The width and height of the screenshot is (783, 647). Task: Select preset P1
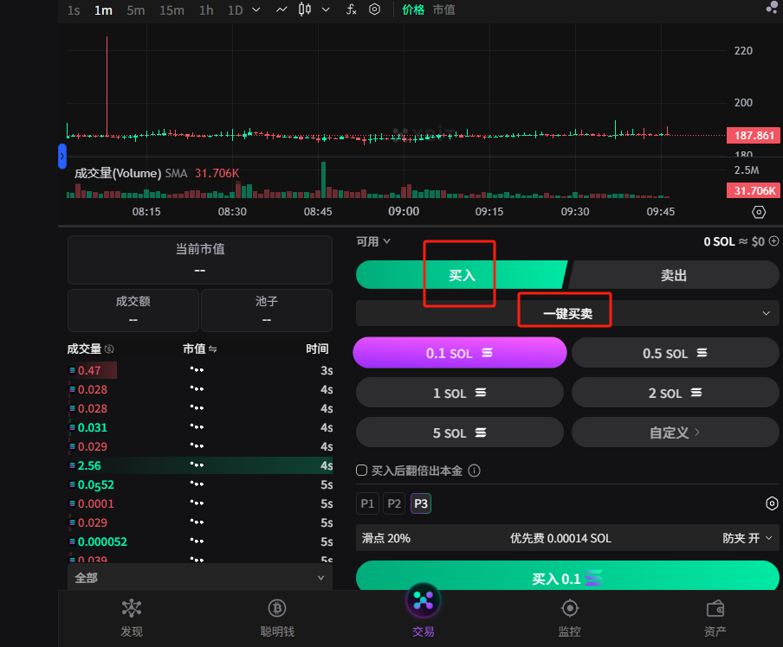[367, 503]
